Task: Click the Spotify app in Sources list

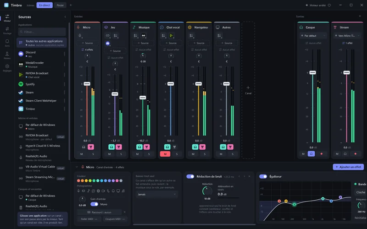Action: coord(41,84)
